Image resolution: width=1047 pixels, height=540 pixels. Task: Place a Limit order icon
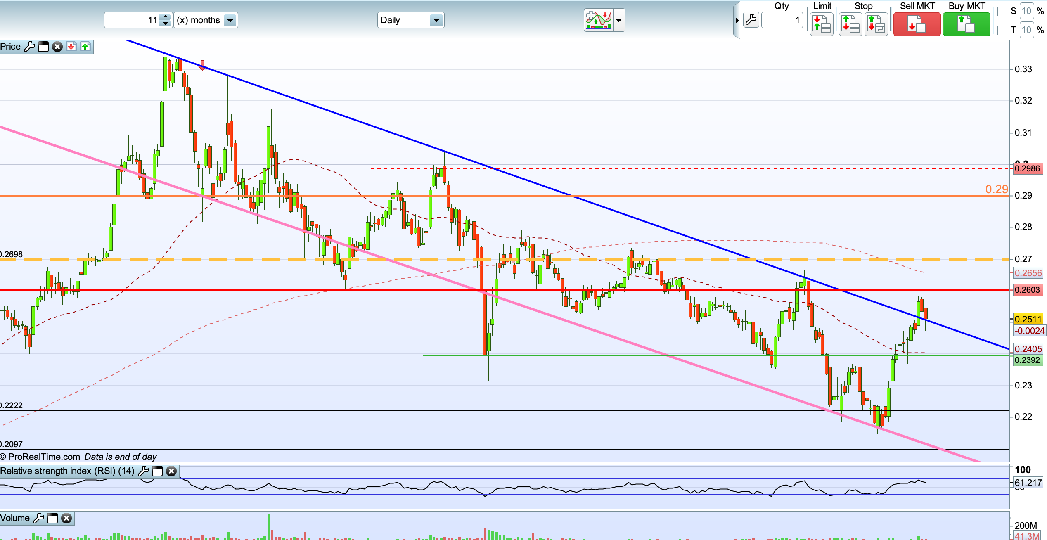coord(821,24)
